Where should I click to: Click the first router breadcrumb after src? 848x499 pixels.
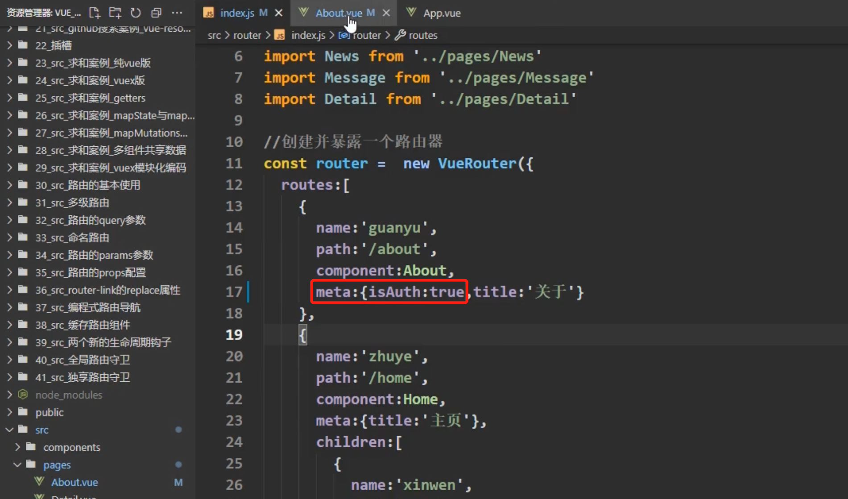247,35
